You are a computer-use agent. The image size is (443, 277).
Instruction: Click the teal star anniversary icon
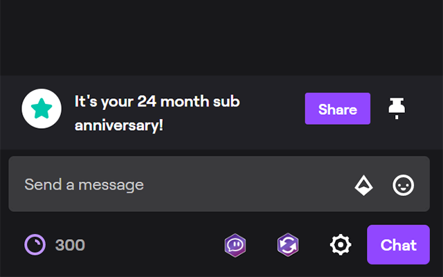tap(42, 108)
